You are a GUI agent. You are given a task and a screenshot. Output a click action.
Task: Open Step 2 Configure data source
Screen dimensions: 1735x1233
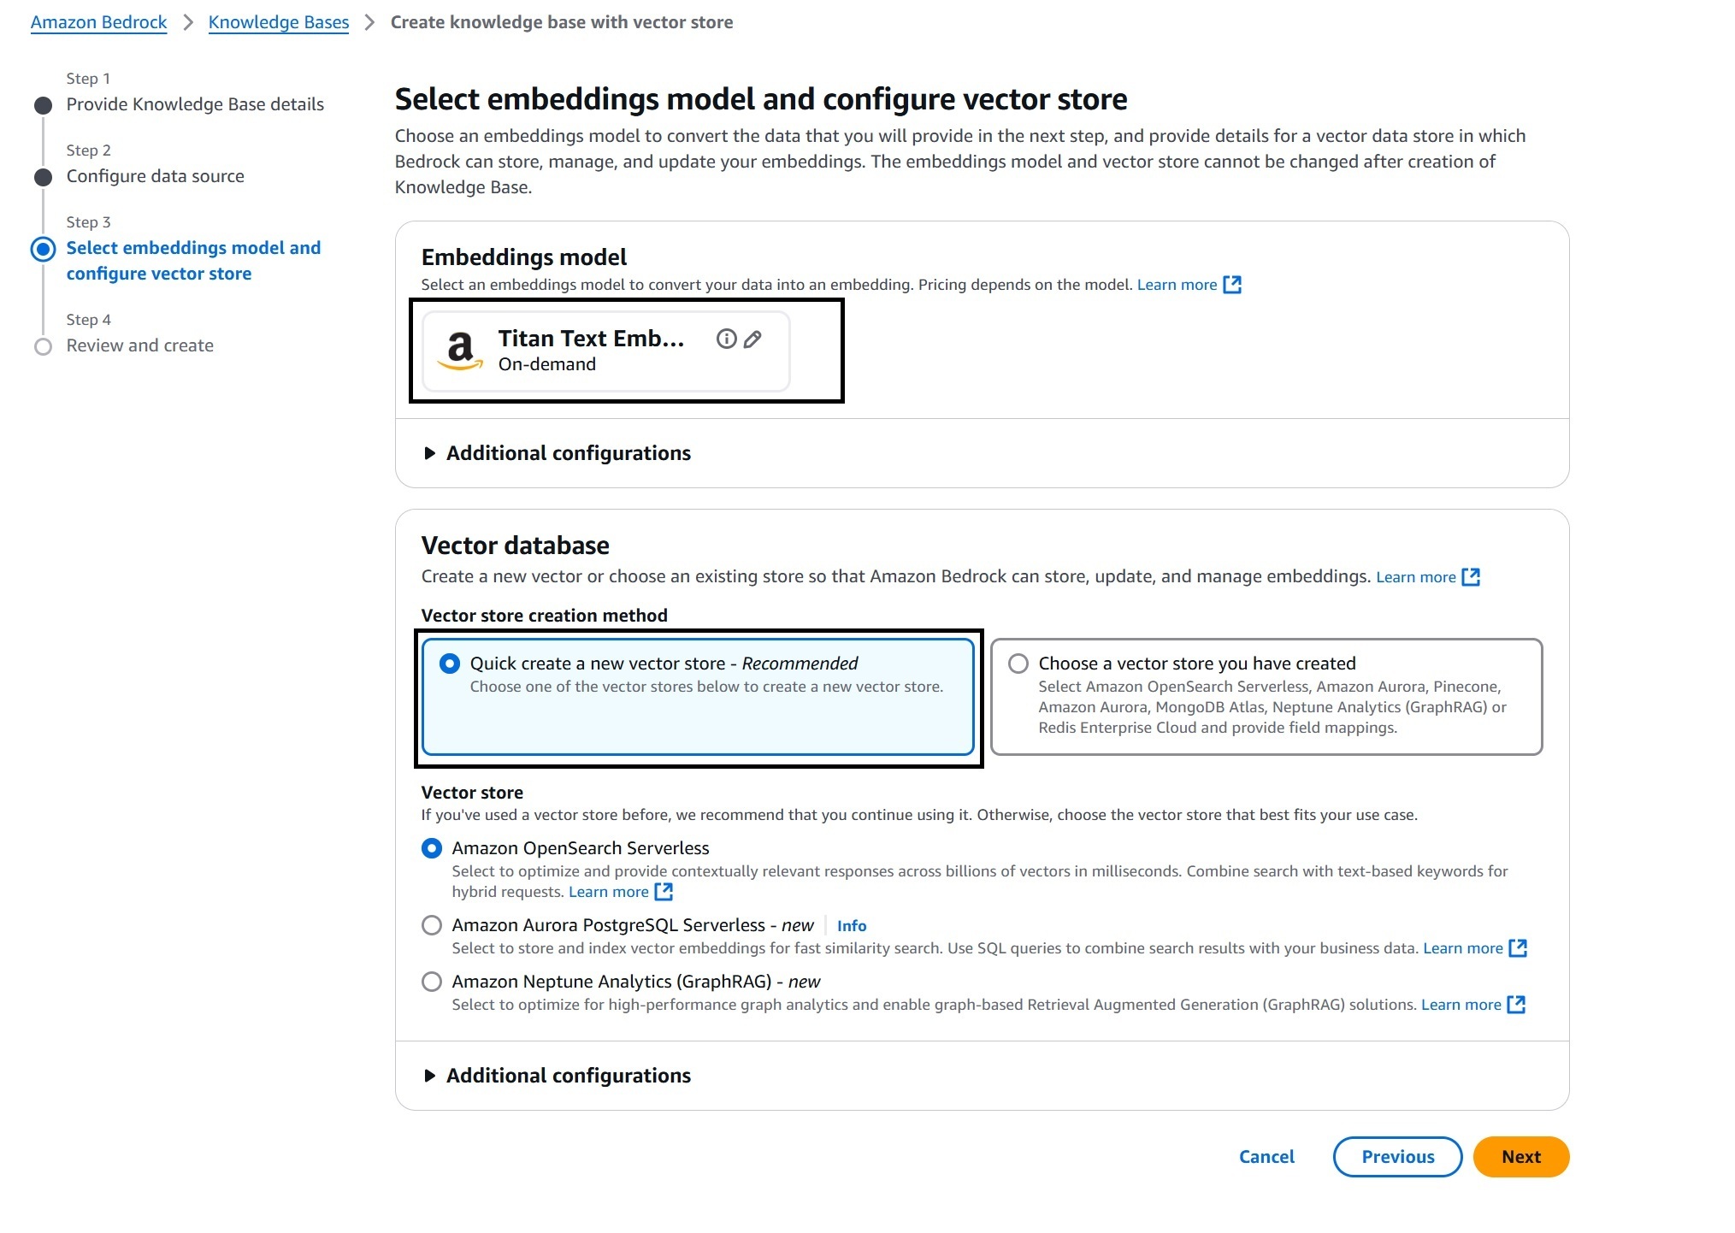pos(155,176)
